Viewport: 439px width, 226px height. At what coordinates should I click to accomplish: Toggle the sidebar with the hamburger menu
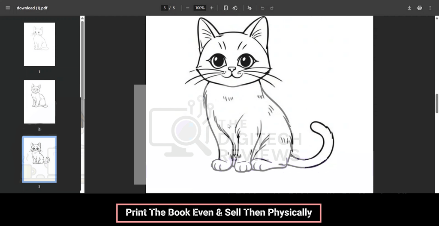[8, 8]
